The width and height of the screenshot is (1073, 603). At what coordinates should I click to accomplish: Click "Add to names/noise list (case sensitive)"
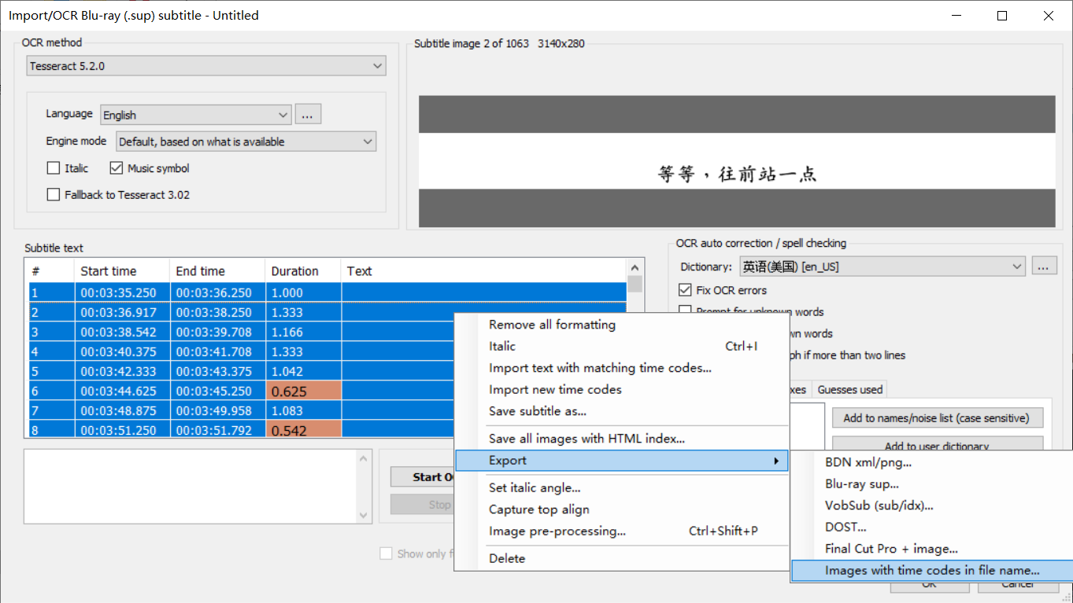[x=937, y=417]
